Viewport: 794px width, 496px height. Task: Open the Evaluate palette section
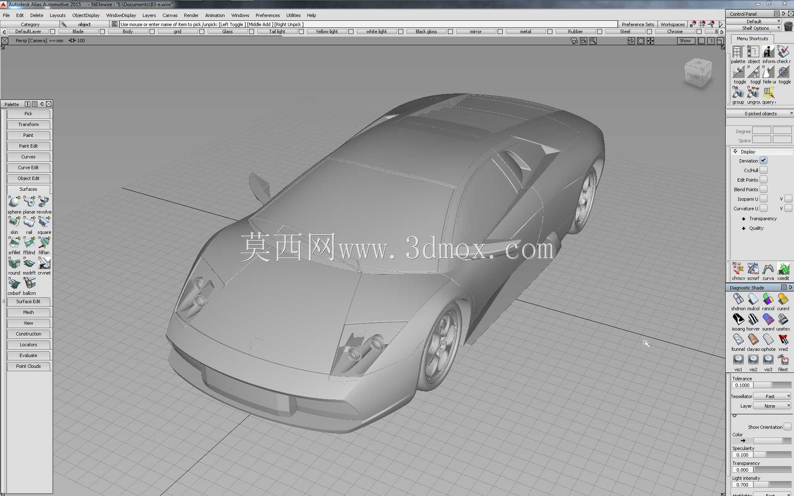(29, 355)
